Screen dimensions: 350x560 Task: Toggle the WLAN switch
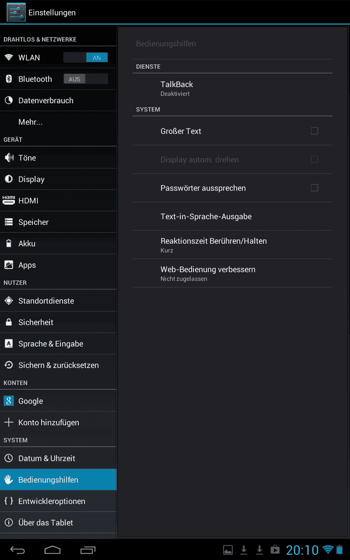86,58
